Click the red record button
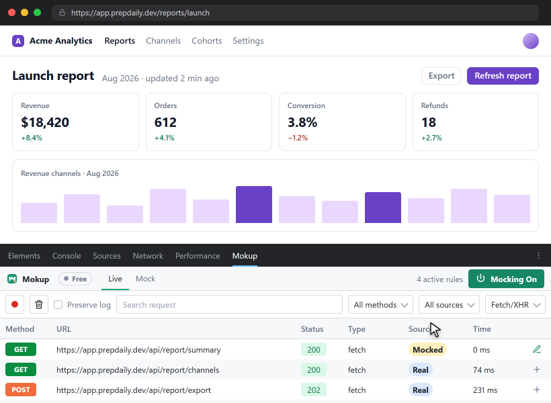This screenshot has height=403, width=551. pyautogui.click(x=15, y=304)
